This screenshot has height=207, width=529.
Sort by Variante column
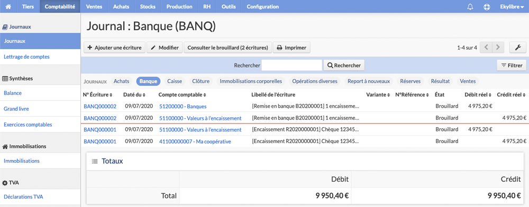coord(378,95)
